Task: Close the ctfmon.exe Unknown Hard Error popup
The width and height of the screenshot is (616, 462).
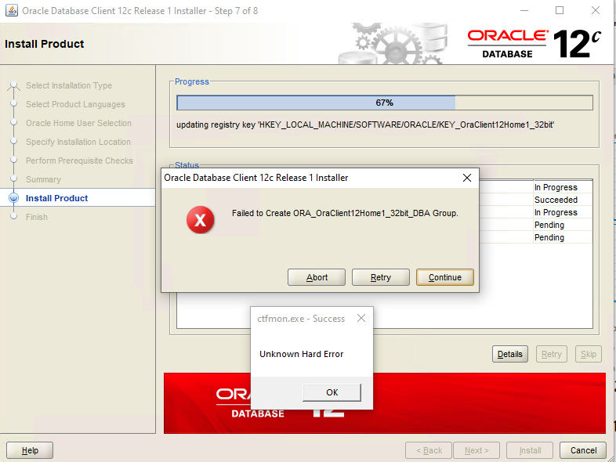Action: pyautogui.click(x=361, y=319)
